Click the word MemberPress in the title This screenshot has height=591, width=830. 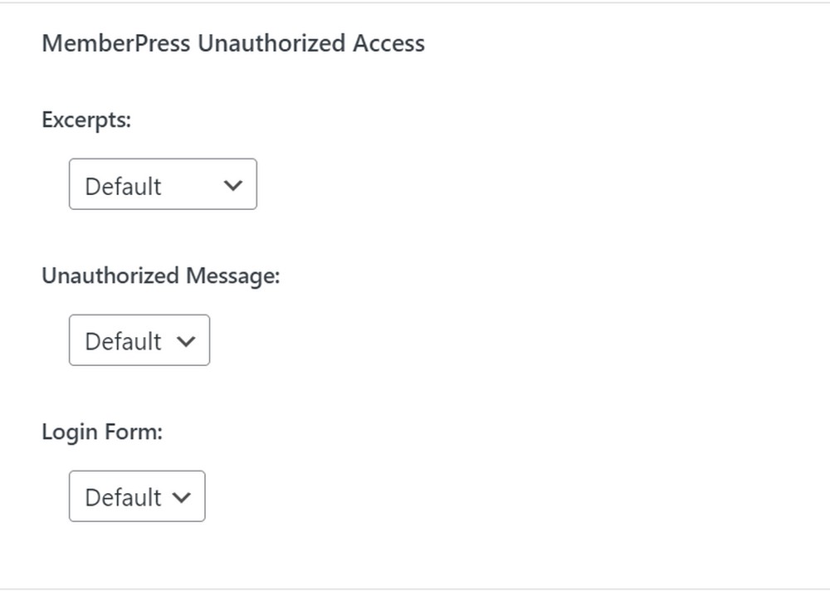(x=116, y=43)
